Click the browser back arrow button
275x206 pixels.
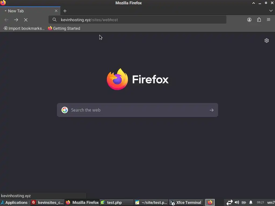(x=6, y=20)
